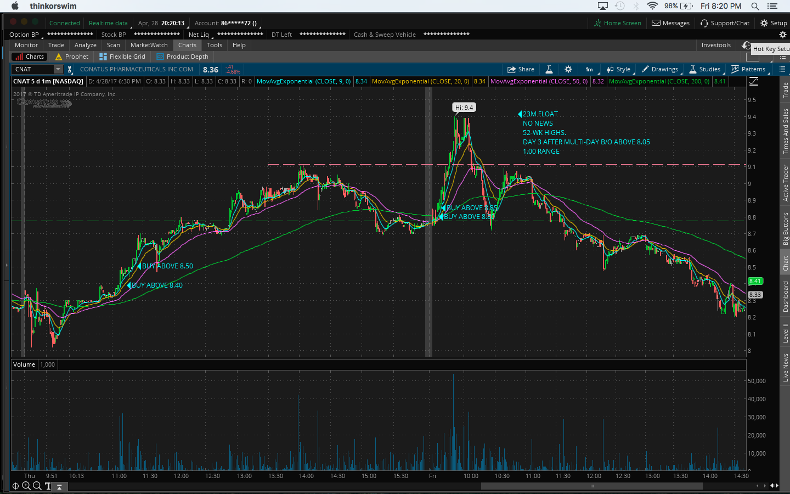Toggle the lower drawing toolbar collapse button

pos(59,486)
